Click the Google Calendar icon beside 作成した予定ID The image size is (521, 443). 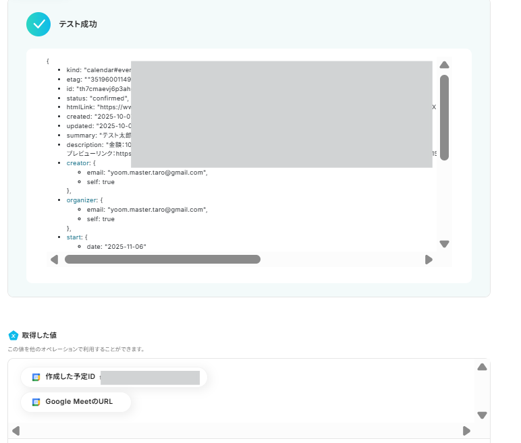click(x=36, y=377)
